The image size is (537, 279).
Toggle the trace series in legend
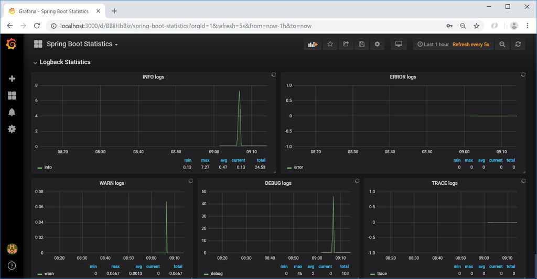click(x=382, y=274)
